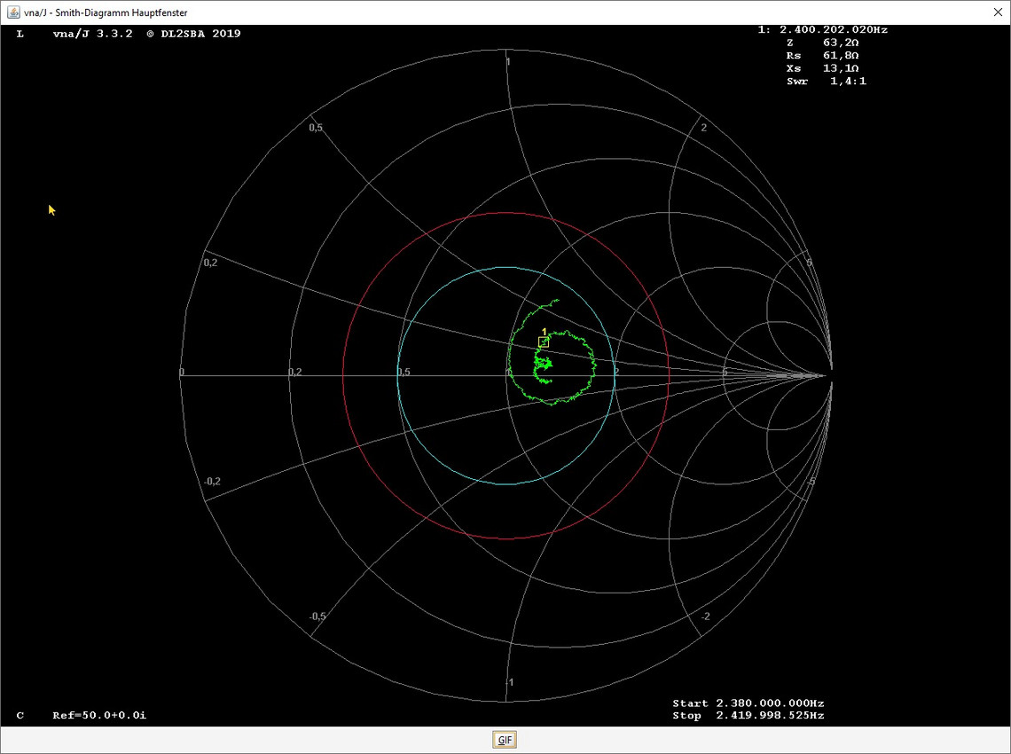Viewport: 1011px width, 754px height.
Task: Click the -0,2 reactance label on chart
Action: click(212, 482)
